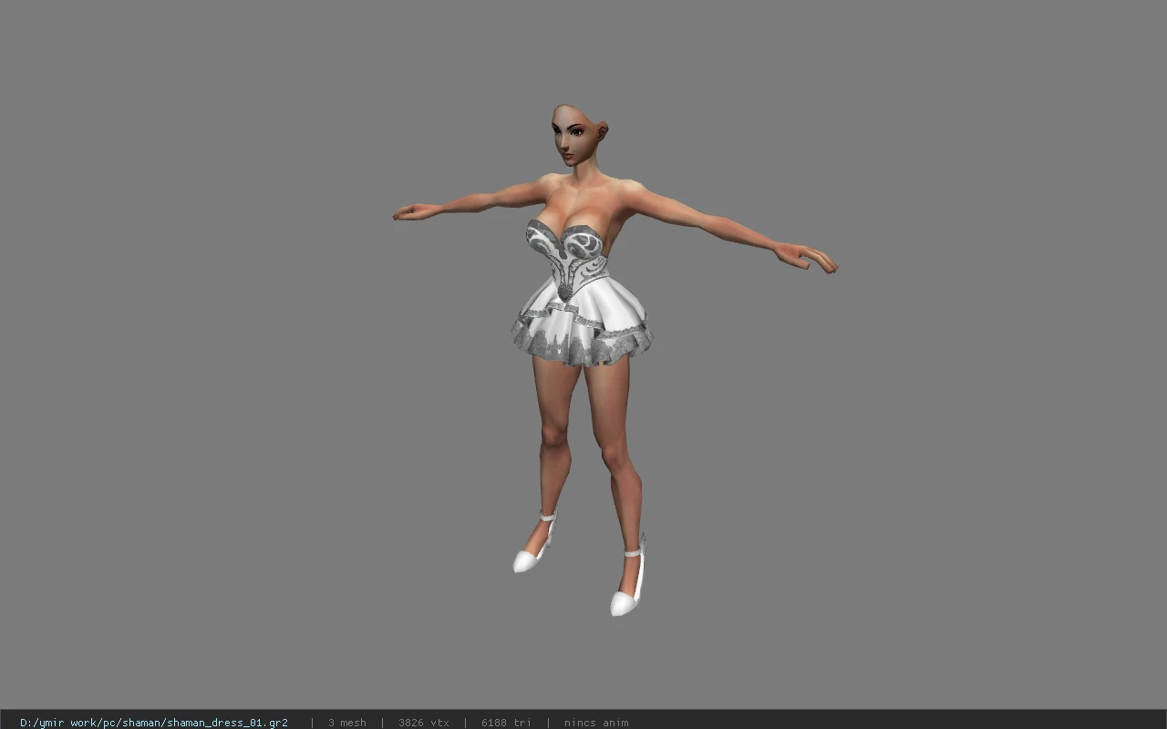This screenshot has width=1167, height=729.
Task: Click the "3 mesh" status bar entry
Action: [347, 723]
